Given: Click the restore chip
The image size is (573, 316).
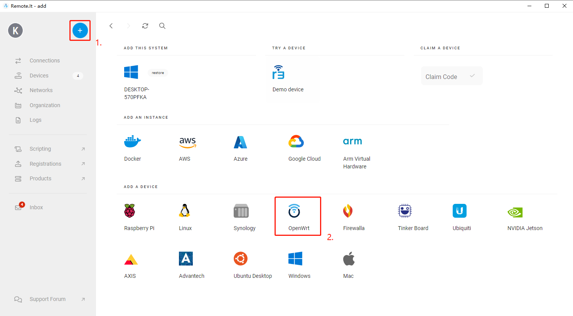Looking at the screenshot, I should [158, 73].
